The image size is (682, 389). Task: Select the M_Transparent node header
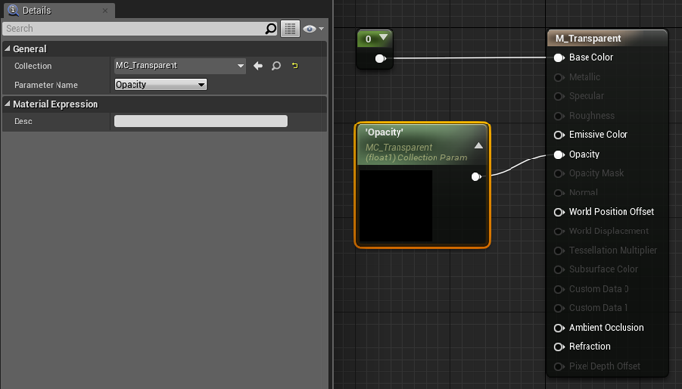click(607, 38)
